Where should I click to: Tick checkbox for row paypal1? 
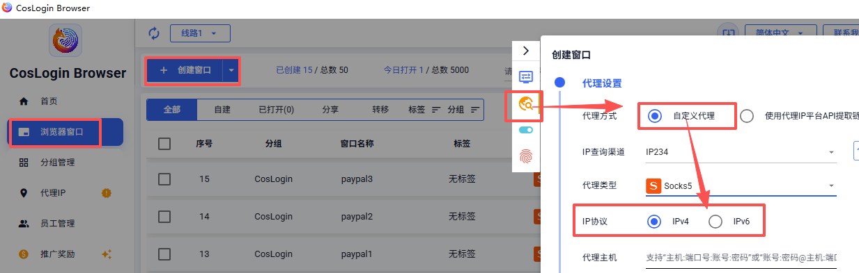(164, 254)
